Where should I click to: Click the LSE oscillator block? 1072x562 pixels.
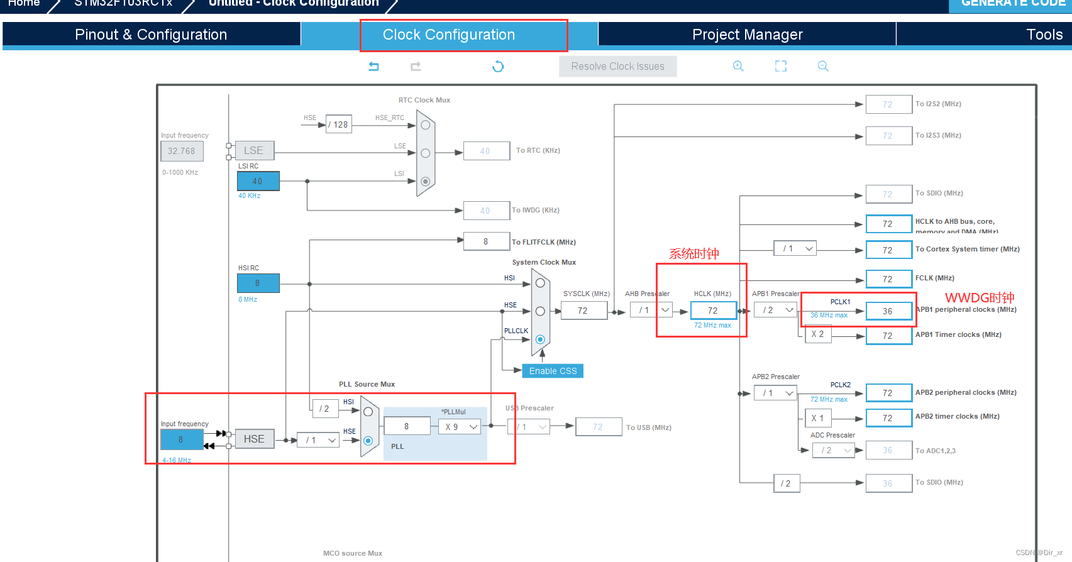pos(254,150)
